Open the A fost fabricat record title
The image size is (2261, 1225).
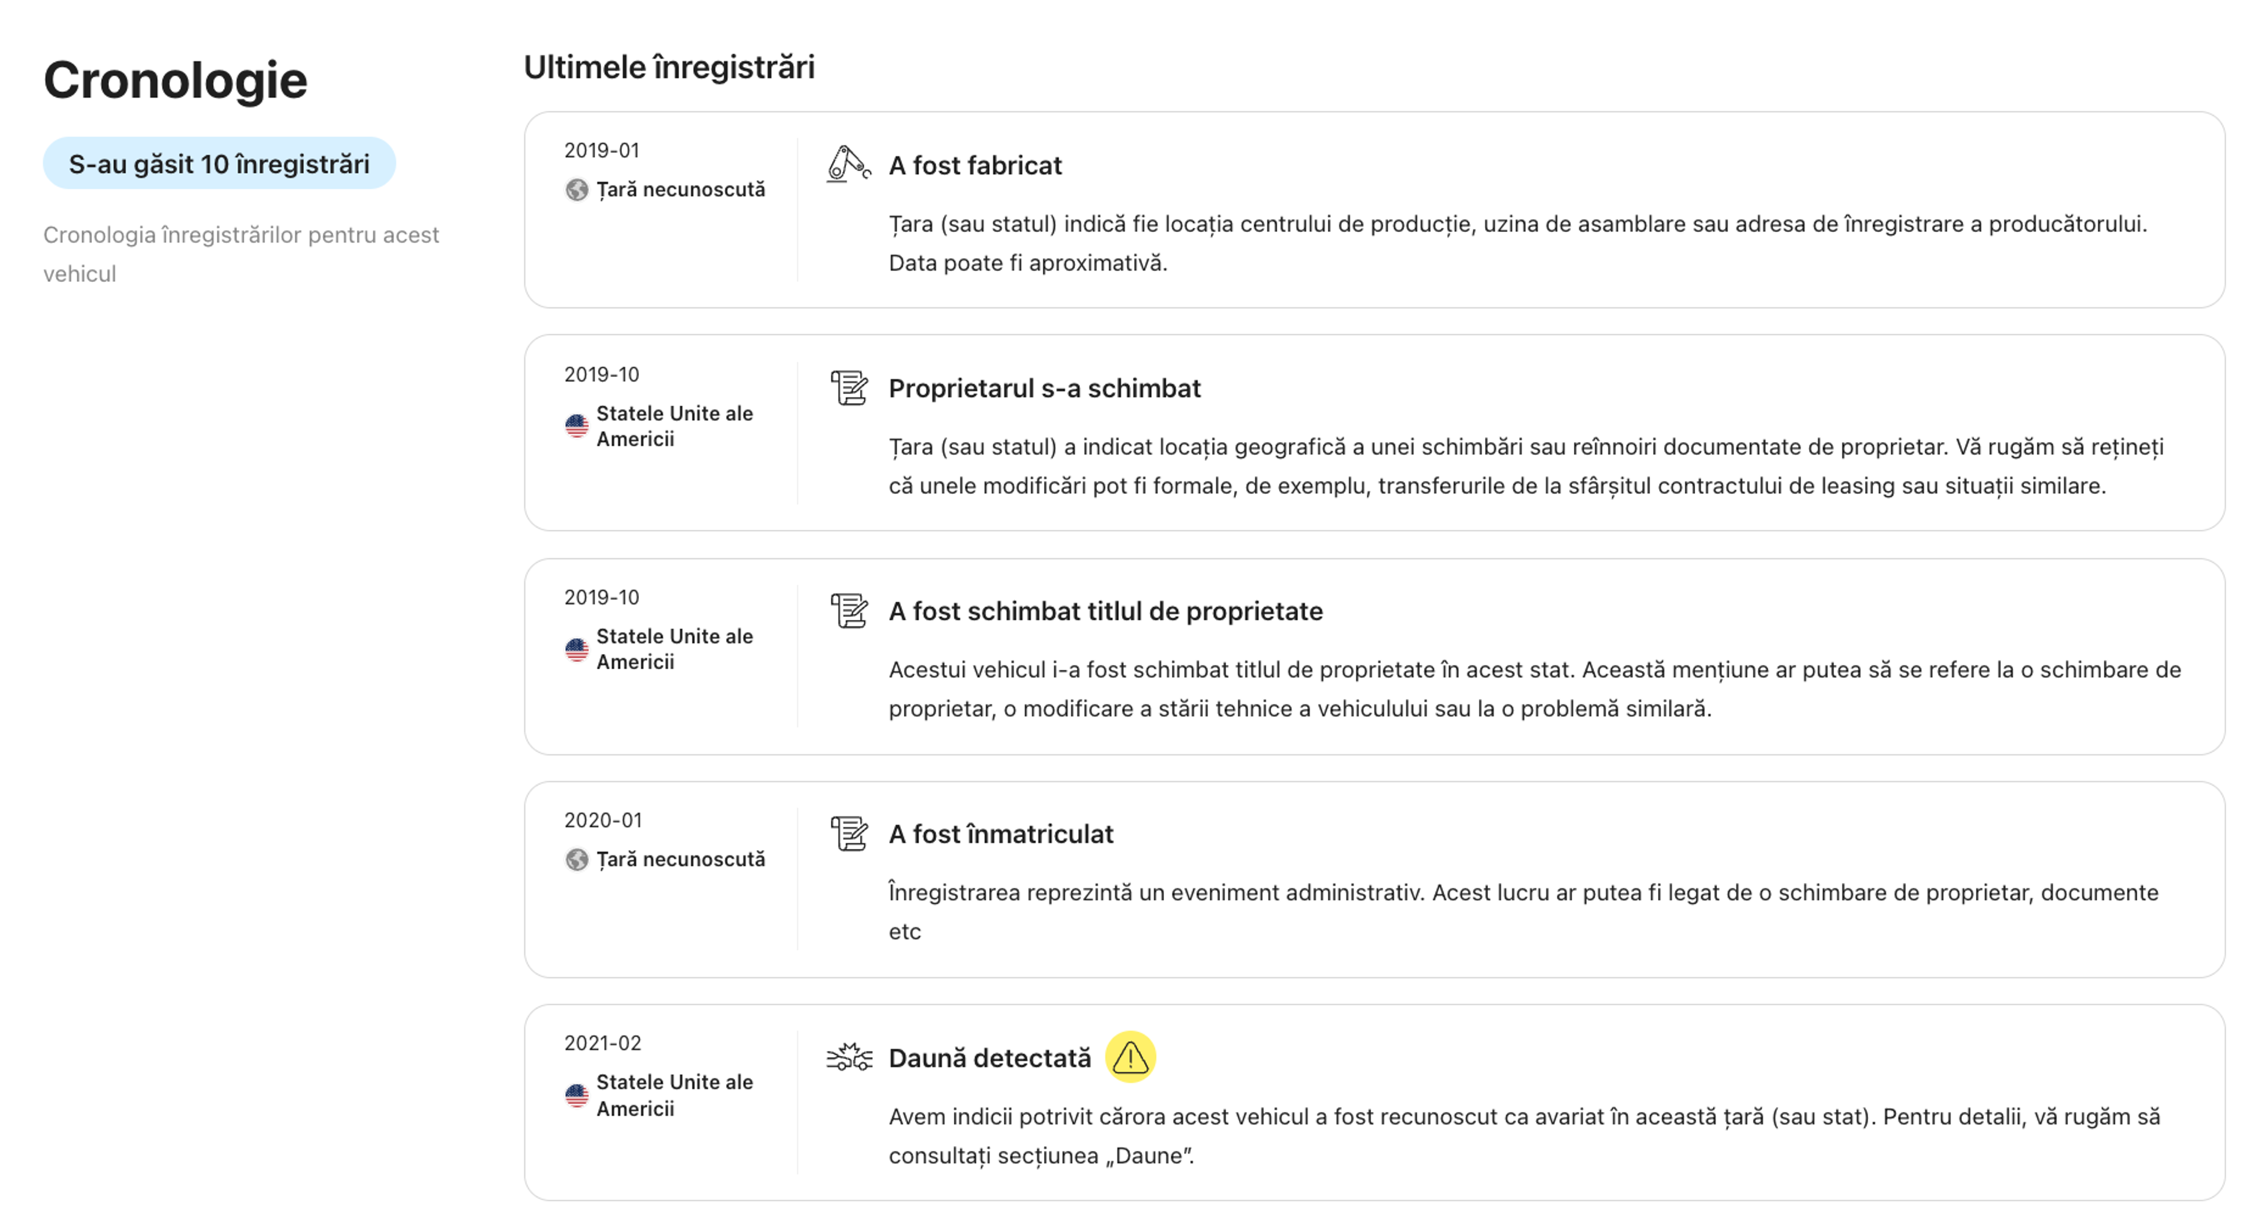[974, 165]
